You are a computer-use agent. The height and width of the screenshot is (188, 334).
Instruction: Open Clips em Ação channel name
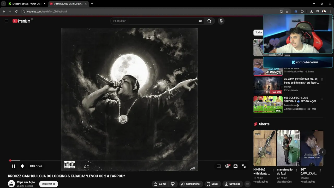(26, 182)
